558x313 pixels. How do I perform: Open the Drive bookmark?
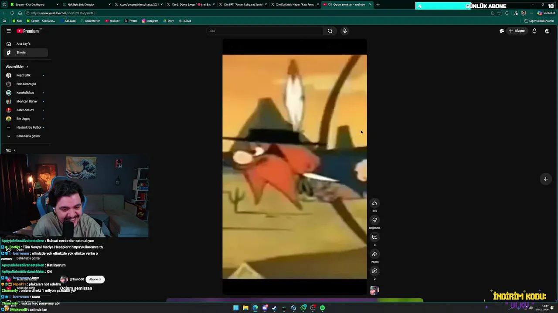168,21
